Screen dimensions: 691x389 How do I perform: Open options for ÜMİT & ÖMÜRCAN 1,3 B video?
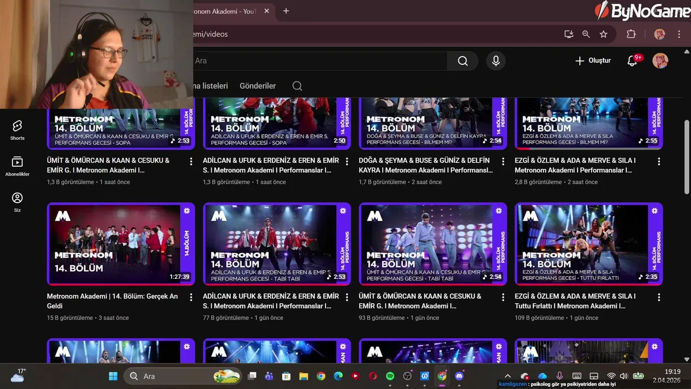coord(191,162)
